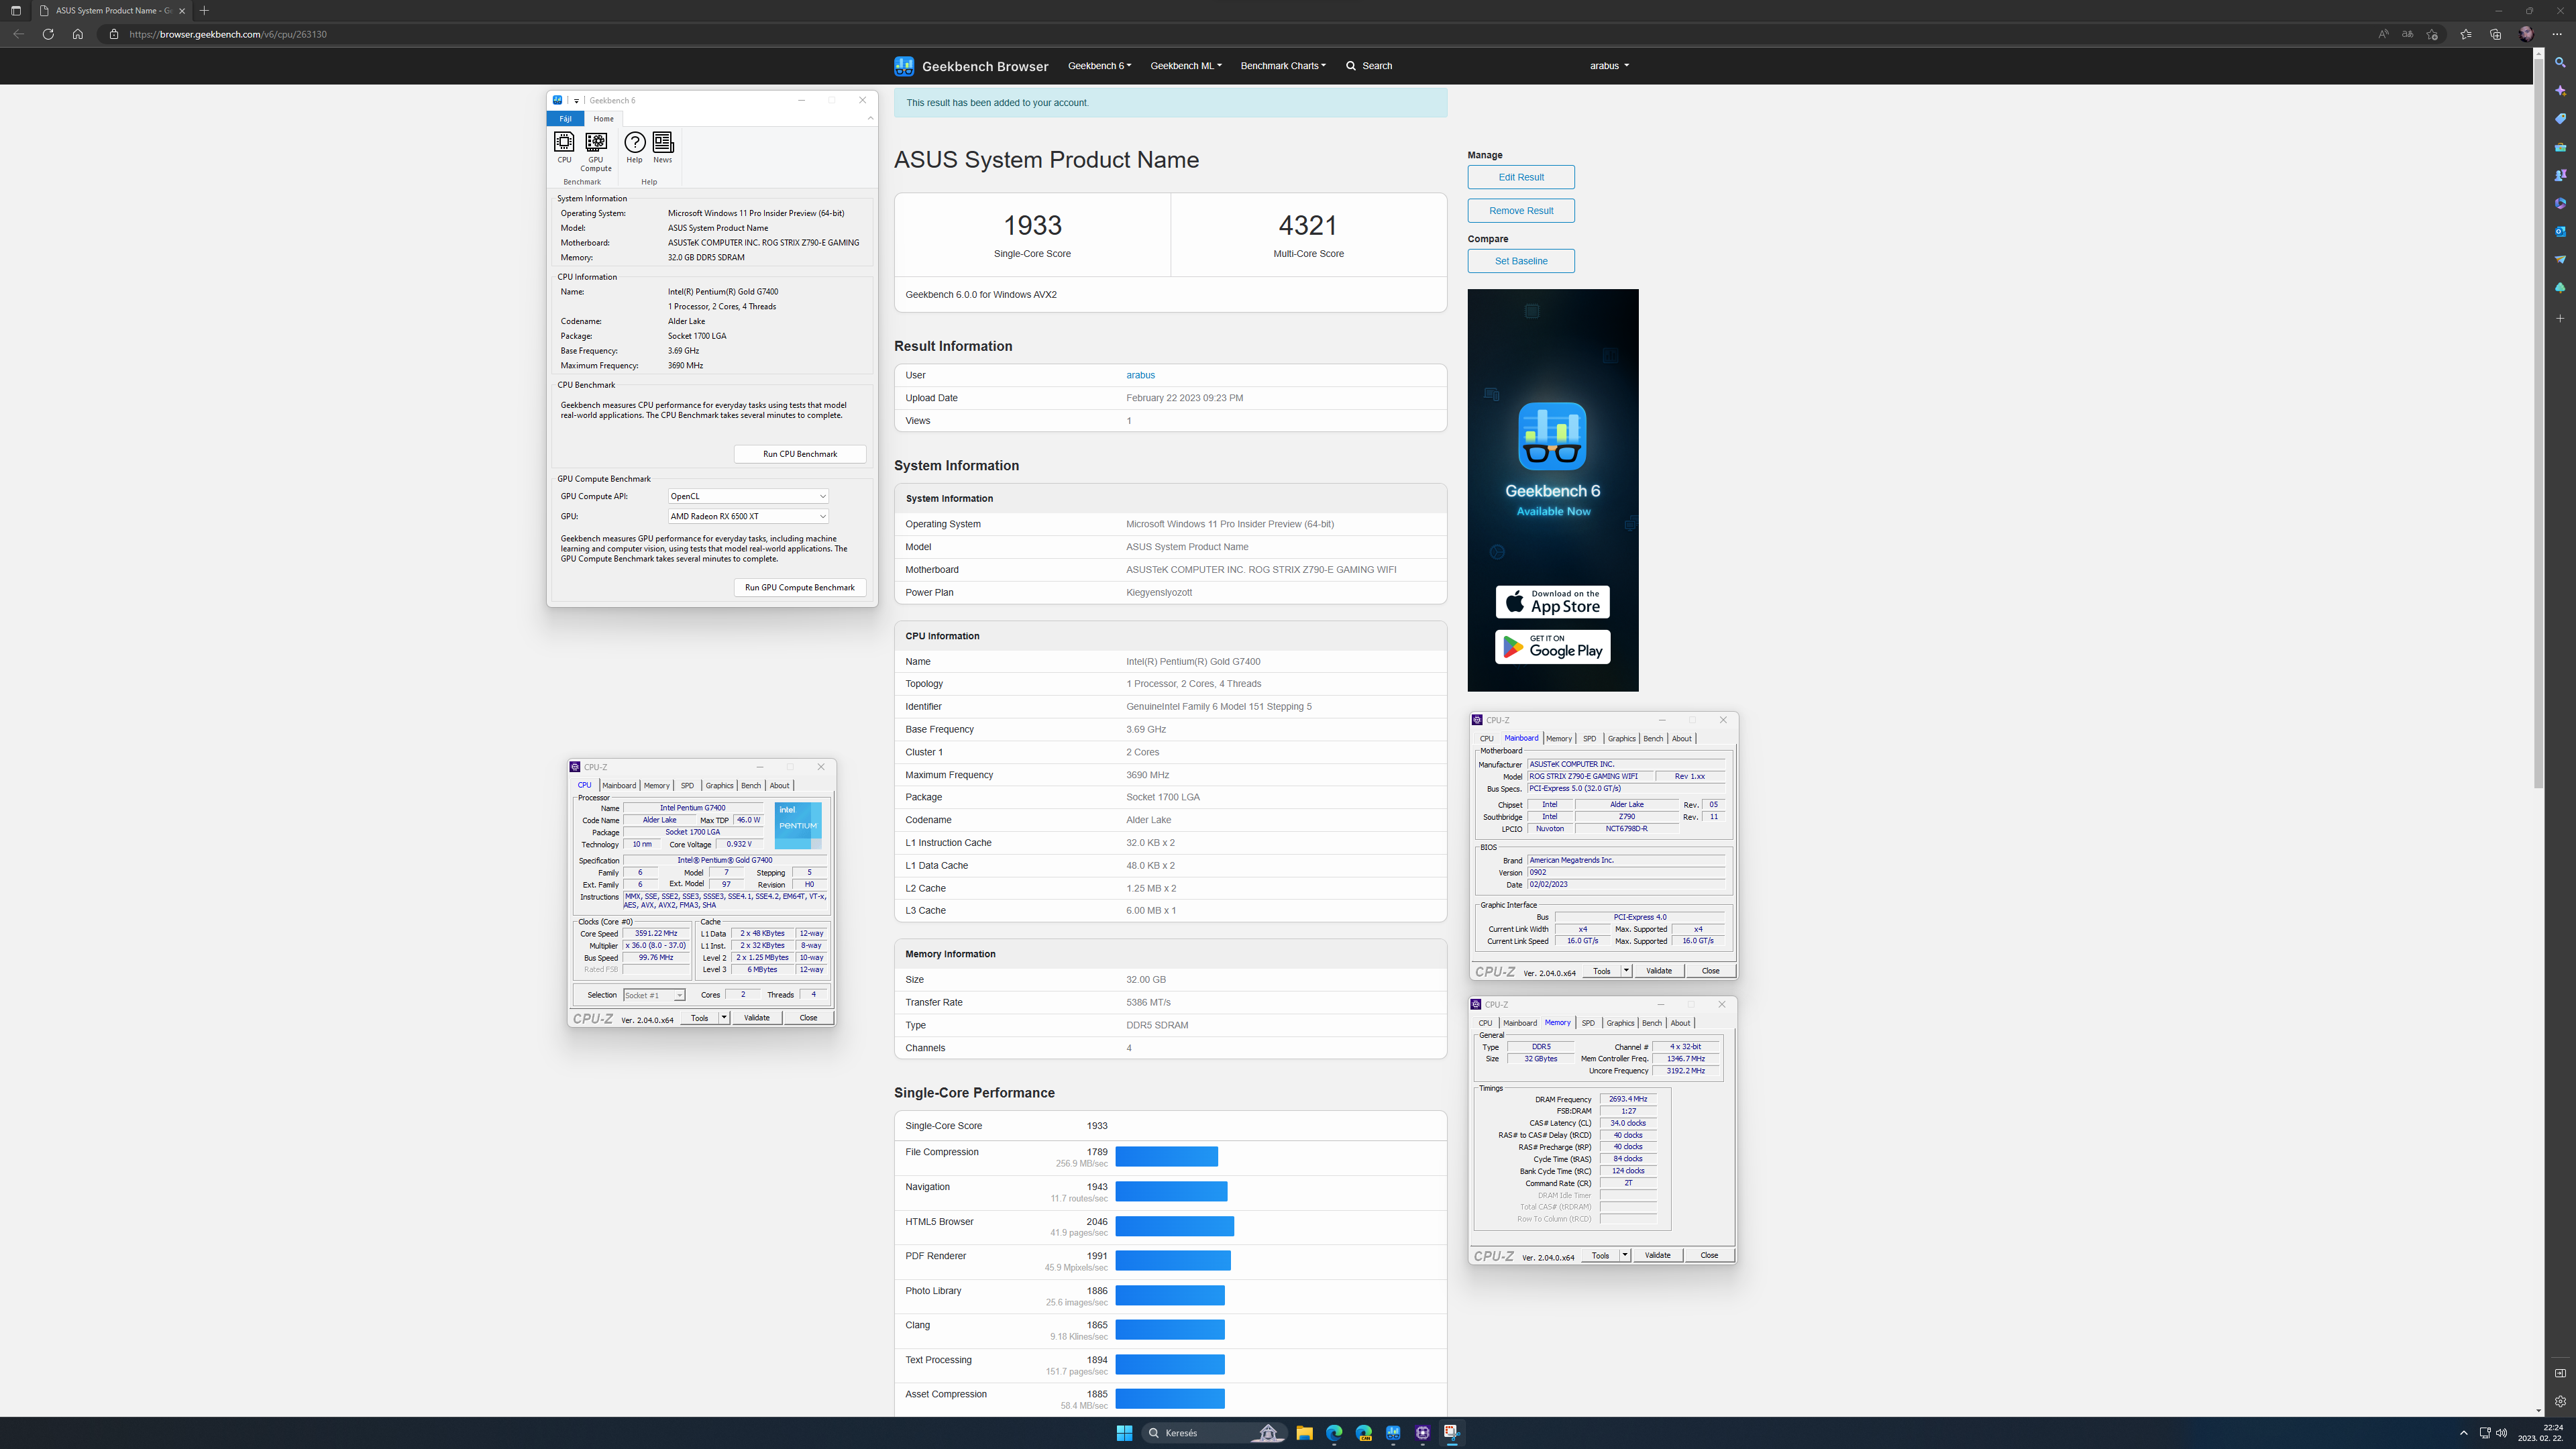Open Edge sidebar Discover sparkle icon
Image resolution: width=2576 pixels, height=1449 pixels.
click(x=2560, y=90)
